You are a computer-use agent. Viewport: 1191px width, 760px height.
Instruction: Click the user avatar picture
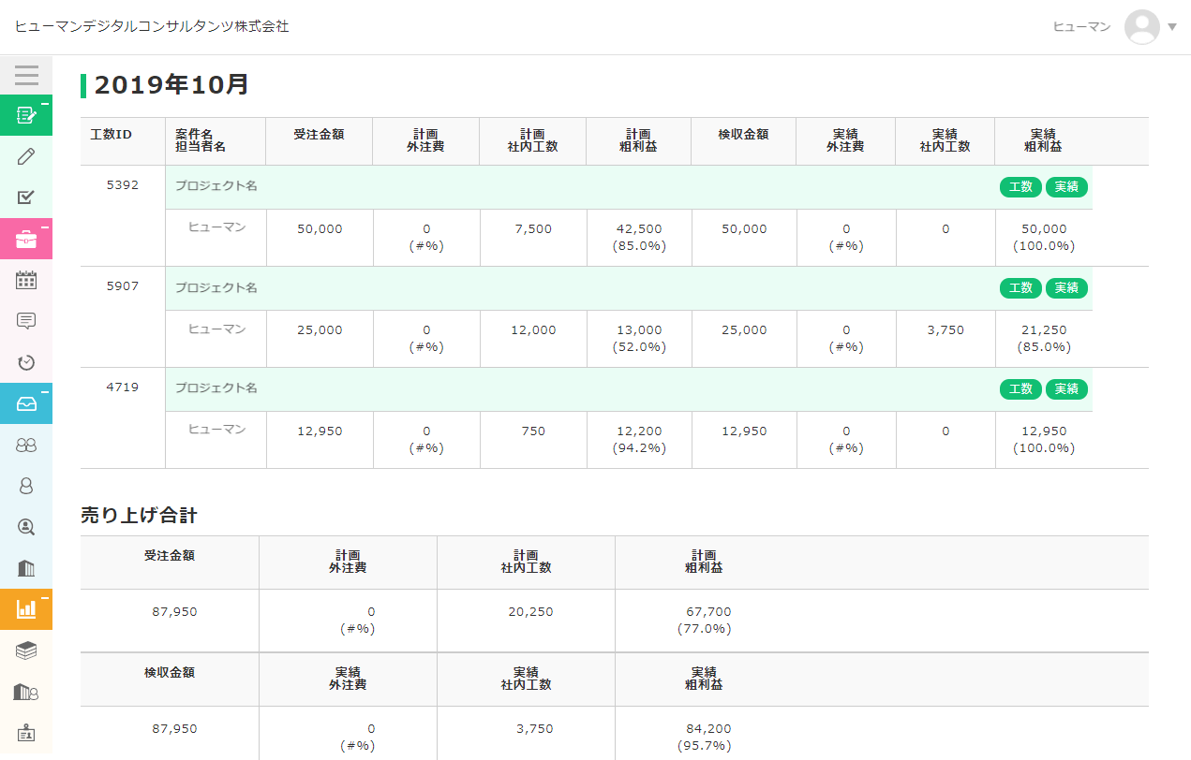[1142, 27]
